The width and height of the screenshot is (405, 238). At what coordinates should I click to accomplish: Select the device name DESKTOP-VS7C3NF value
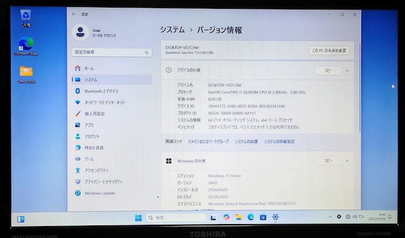(225, 85)
